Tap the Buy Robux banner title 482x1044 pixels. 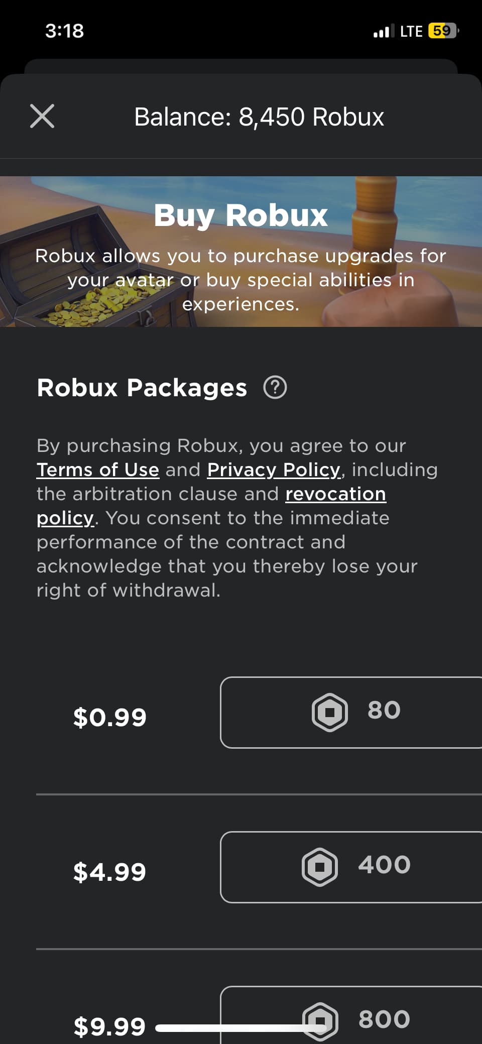click(x=241, y=215)
